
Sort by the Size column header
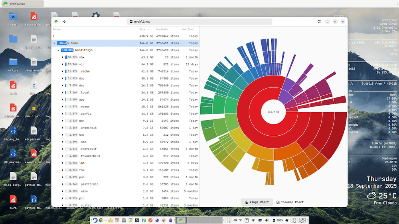point(142,29)
